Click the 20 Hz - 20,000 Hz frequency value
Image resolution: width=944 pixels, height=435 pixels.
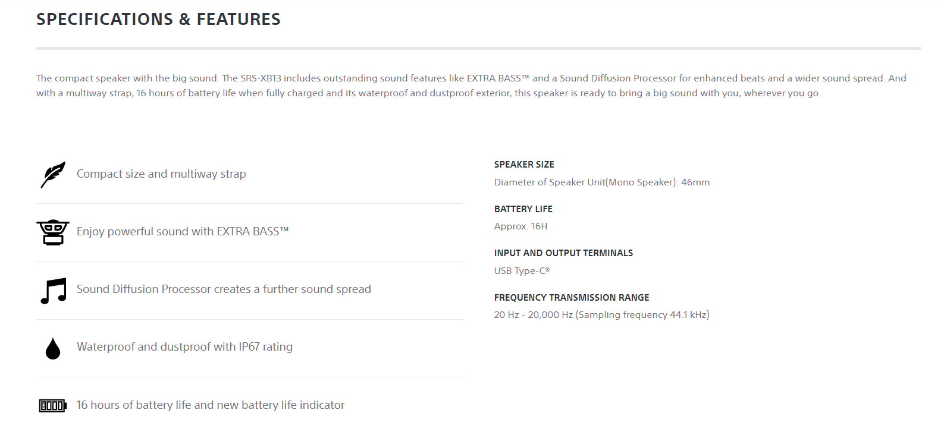click(x=602, y=315)
